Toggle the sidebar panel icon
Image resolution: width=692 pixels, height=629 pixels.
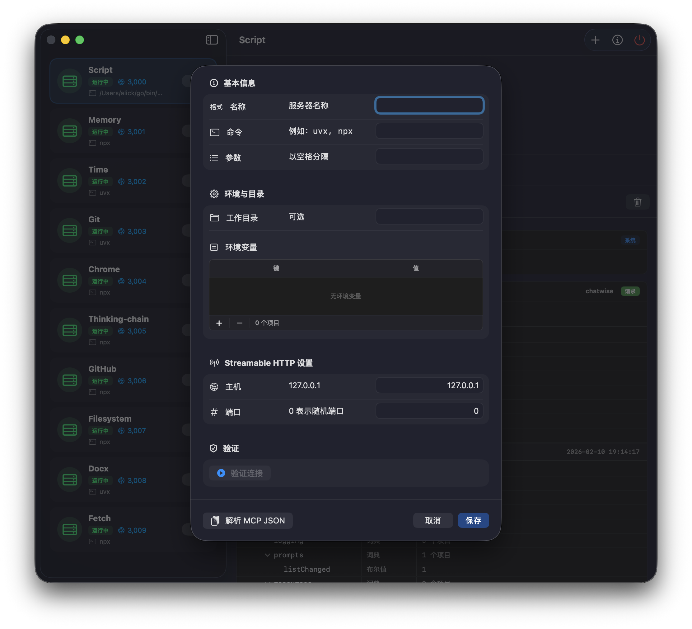click(x=212, y=40)
